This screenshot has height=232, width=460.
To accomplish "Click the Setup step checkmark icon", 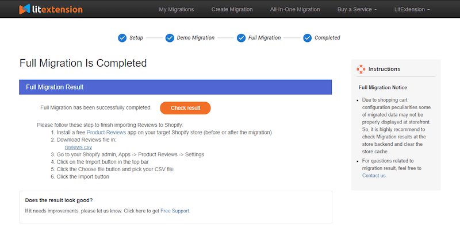I will [122, 38].
